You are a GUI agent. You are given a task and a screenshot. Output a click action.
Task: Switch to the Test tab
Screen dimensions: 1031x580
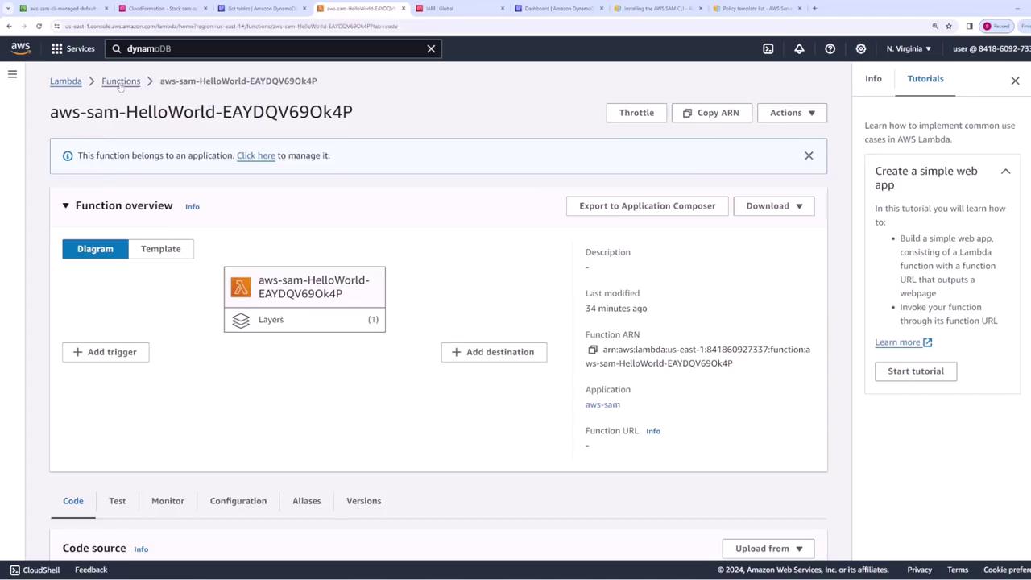click(118, 501)
